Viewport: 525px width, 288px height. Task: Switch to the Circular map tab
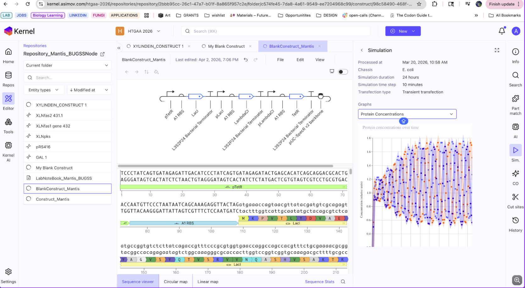(x=175, y=281)
